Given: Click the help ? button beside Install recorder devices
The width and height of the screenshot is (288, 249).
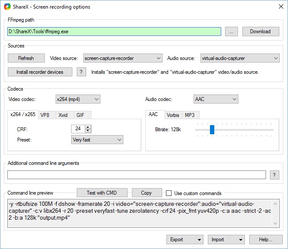Looking at the screenshot, I should coord(81,72).
